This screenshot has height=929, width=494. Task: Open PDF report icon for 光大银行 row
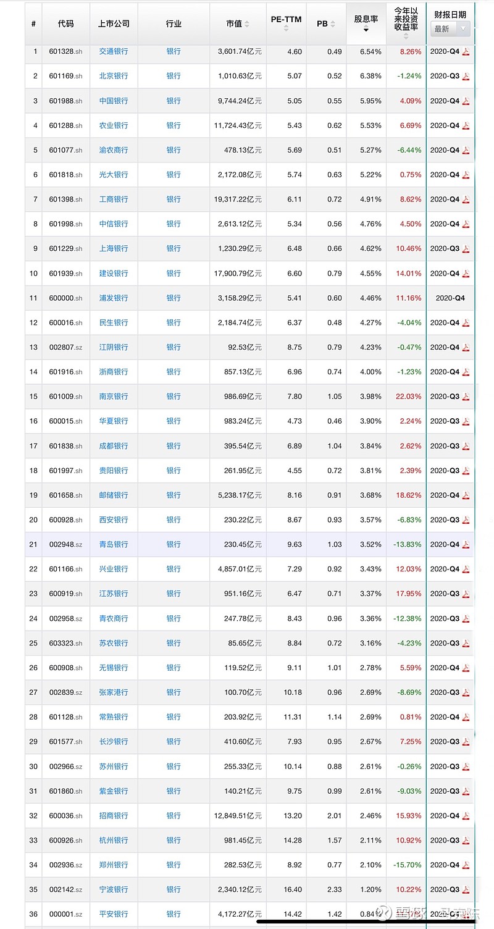[466, 175]
